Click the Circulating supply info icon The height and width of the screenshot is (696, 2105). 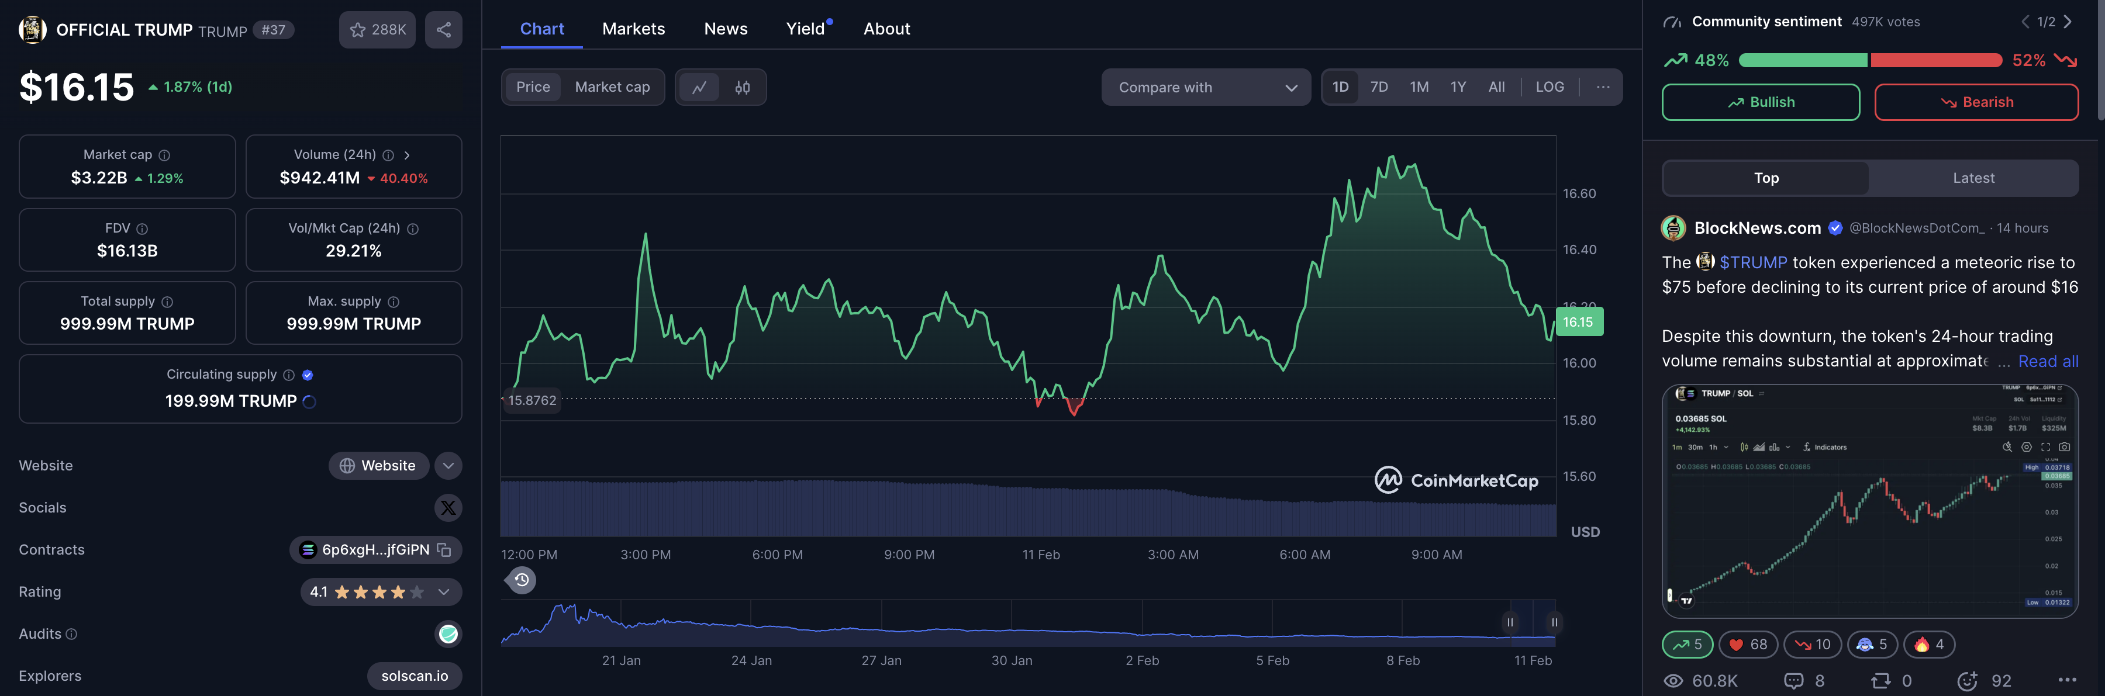tap(288, 375)
